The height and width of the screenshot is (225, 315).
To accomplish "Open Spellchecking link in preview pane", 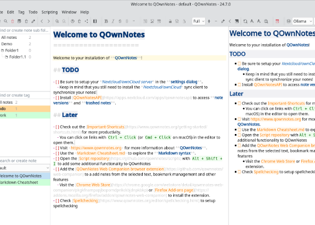I will point(266,172).
